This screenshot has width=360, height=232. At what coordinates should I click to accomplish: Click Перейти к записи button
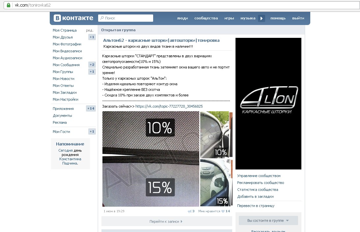pos(167,221)
